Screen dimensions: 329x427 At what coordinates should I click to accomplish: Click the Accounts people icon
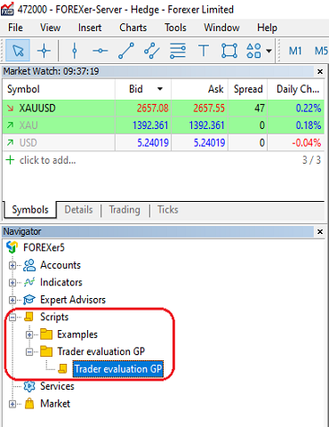point(29,265)
